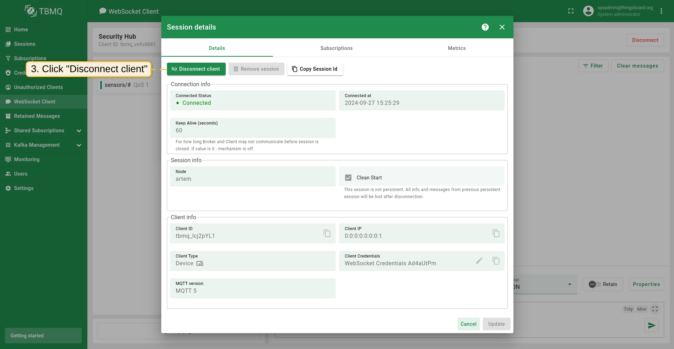Copy the Client ID value

click(x=327, y=233)
